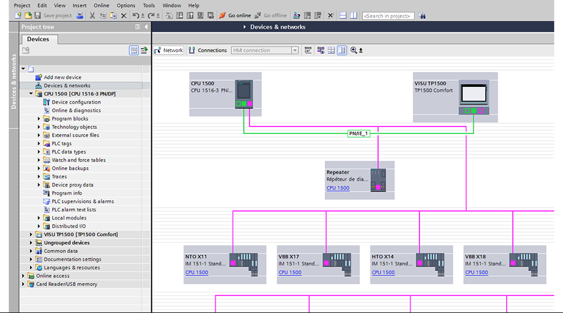Click the Search in project field
The width and height of the screenshot is (563, 313).
(388, 16)
